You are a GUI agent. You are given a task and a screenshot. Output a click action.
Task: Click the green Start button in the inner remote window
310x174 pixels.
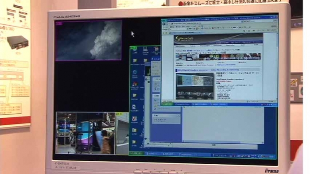click(x=167, y=104)
